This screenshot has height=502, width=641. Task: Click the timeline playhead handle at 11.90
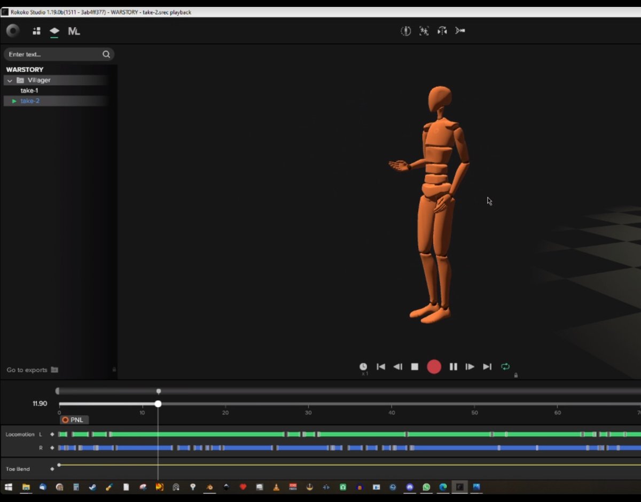pos(158,404)
